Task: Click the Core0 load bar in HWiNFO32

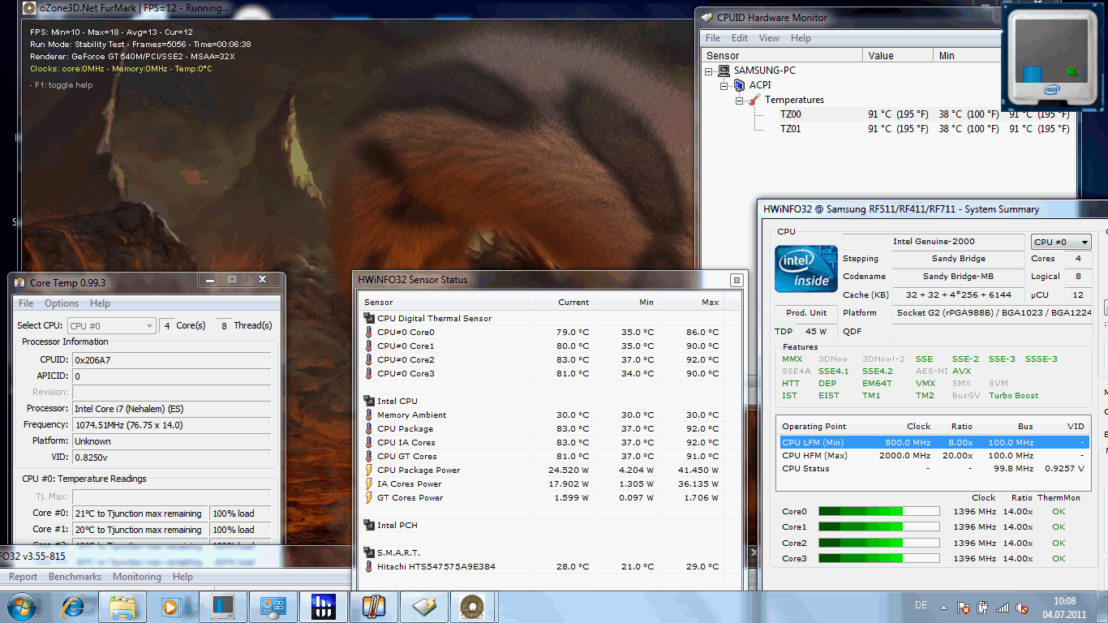Action: (x=879, y=512)
